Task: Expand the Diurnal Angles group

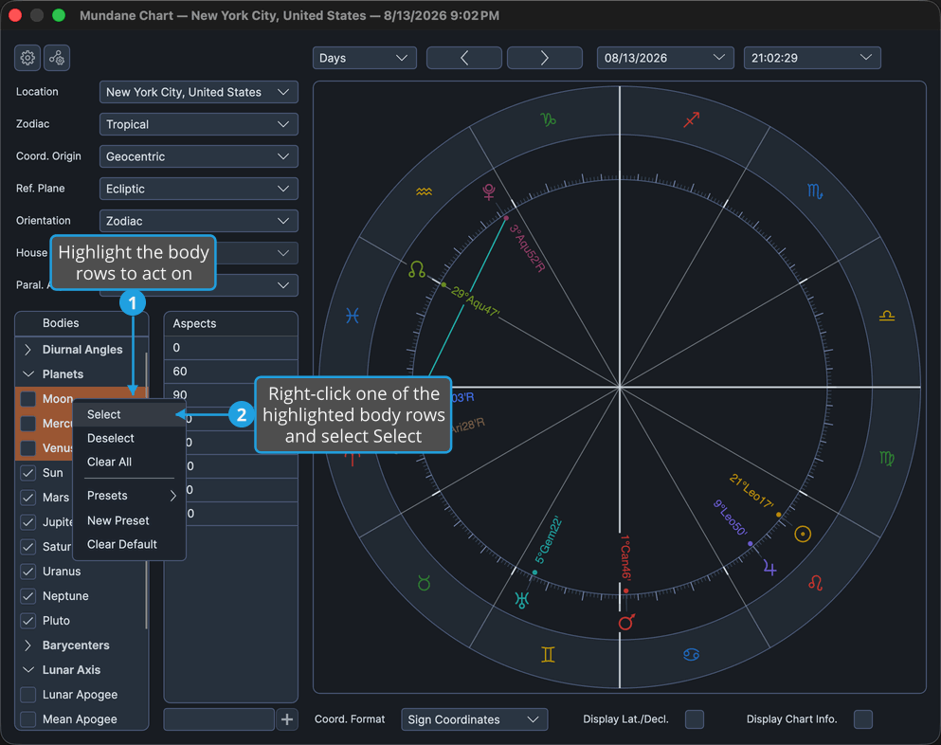Action: tap(27, 350)
